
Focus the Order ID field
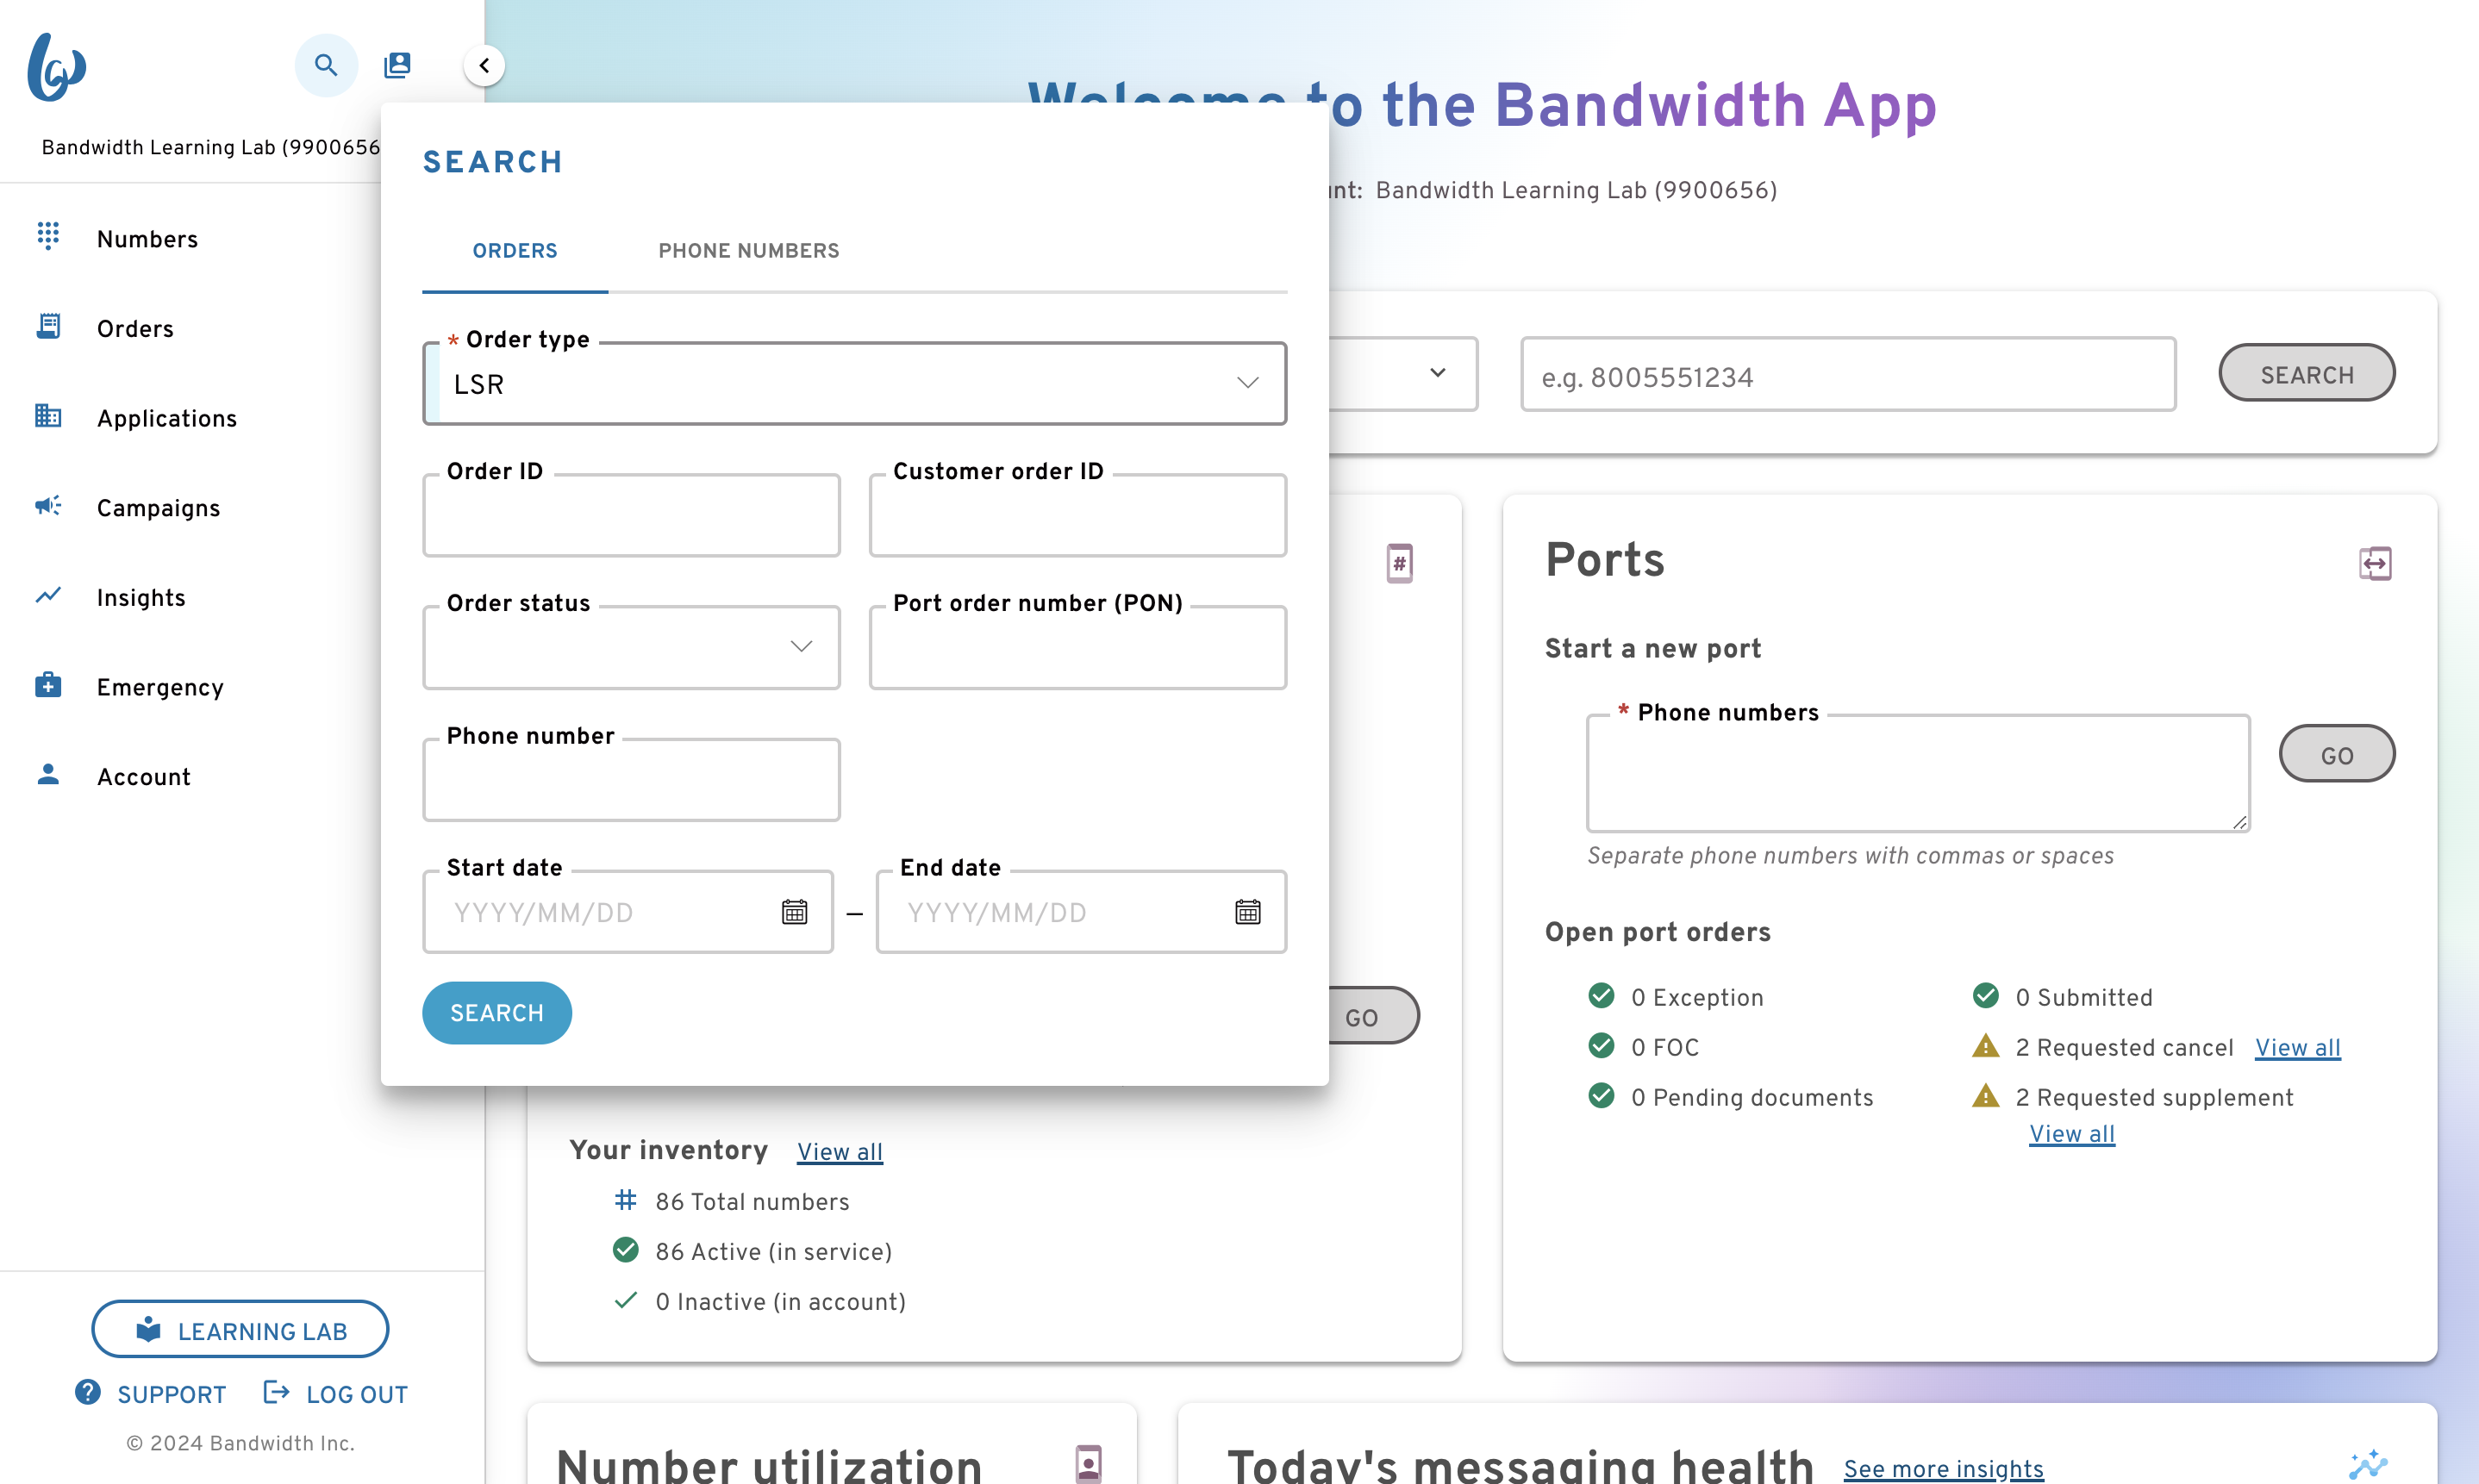632,515
